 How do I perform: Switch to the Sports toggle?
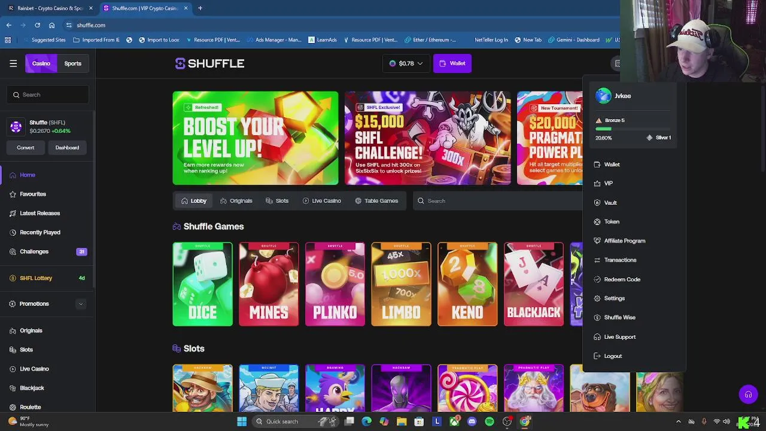[x=73, y=63]
